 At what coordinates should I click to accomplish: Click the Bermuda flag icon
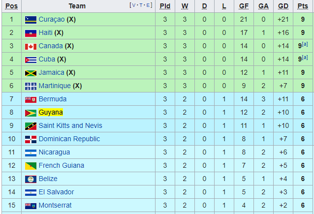tap(31, 100)
